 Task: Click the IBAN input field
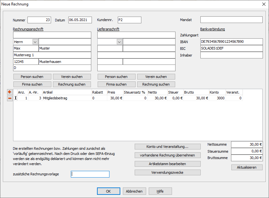(x=232, y=42)
